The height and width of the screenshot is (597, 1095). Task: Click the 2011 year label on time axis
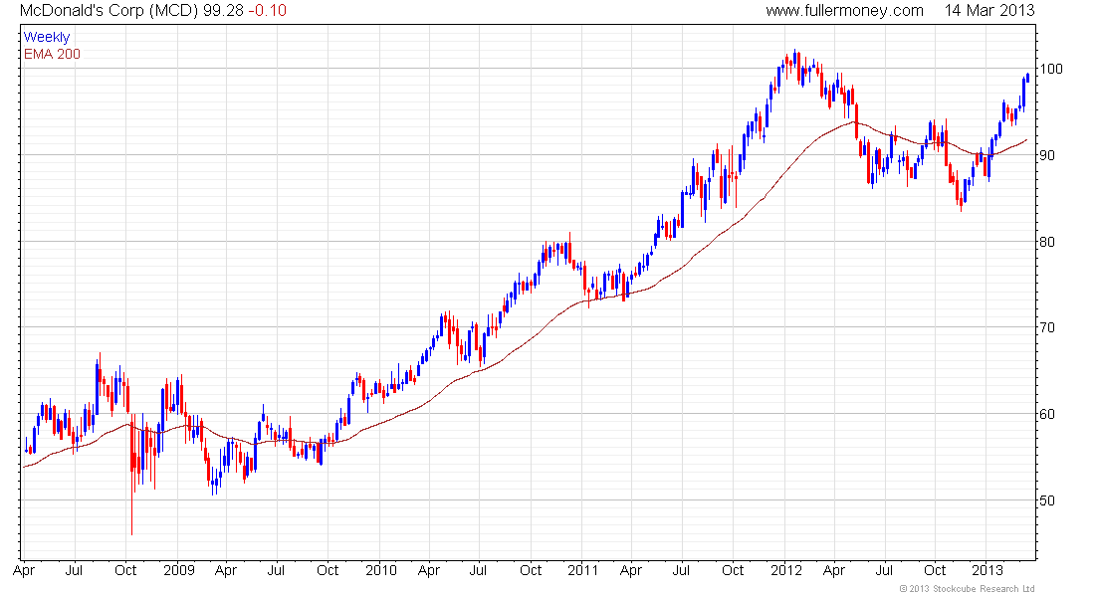click(x=583, y=570)
